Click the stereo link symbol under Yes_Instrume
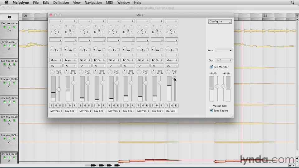Screen dimensions: 299x168 pyautogui.click(x=9, y=30)
